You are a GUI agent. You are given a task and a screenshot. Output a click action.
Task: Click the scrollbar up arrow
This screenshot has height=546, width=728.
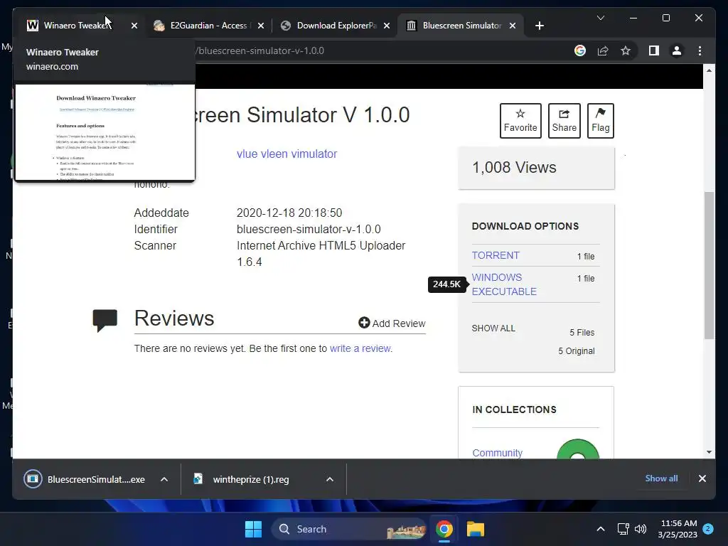[709, 70]
